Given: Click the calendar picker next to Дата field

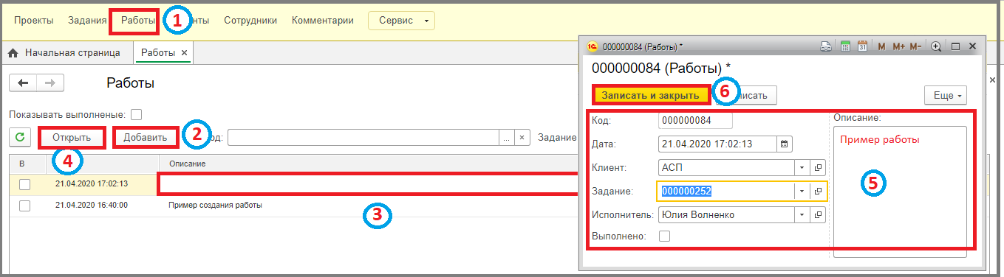Looking at the screenshot, I should (x=784, y=144).
